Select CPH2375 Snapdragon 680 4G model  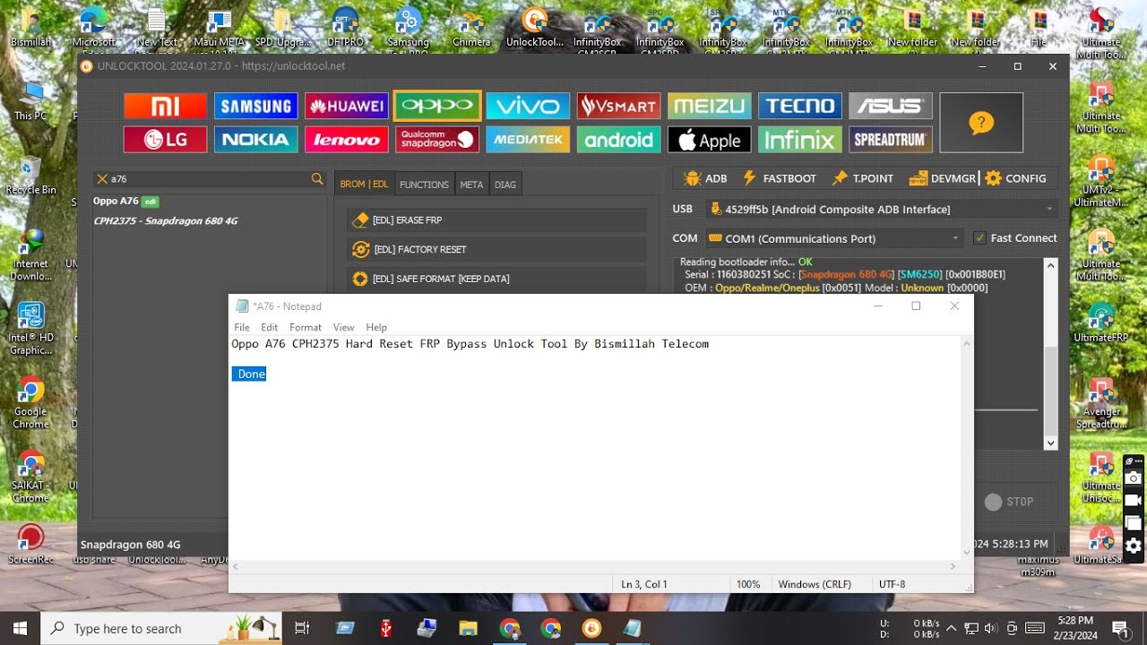(166, 221)
